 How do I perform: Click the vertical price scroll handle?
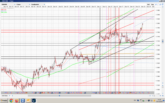(163, 41)
